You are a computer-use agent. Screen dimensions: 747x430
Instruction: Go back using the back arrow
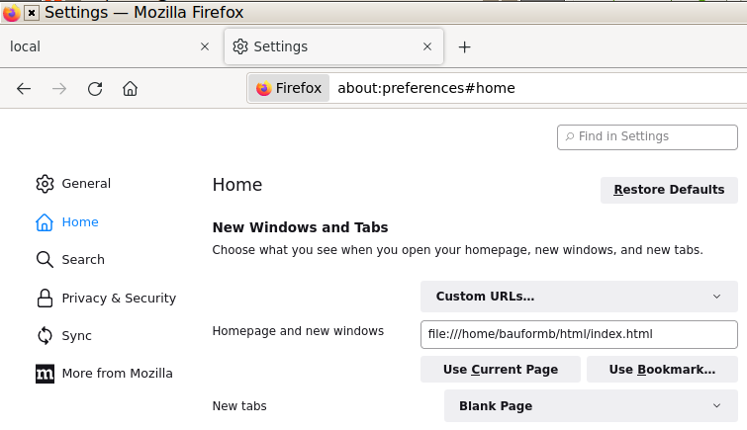24,89
